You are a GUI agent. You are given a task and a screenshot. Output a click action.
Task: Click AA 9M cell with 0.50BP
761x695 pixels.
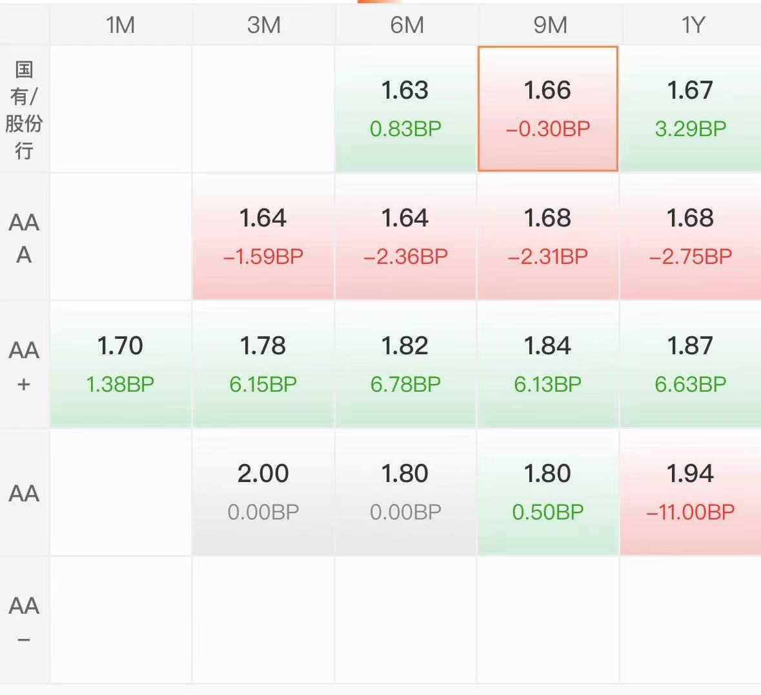pyautogui.click(x=548, y=492)
